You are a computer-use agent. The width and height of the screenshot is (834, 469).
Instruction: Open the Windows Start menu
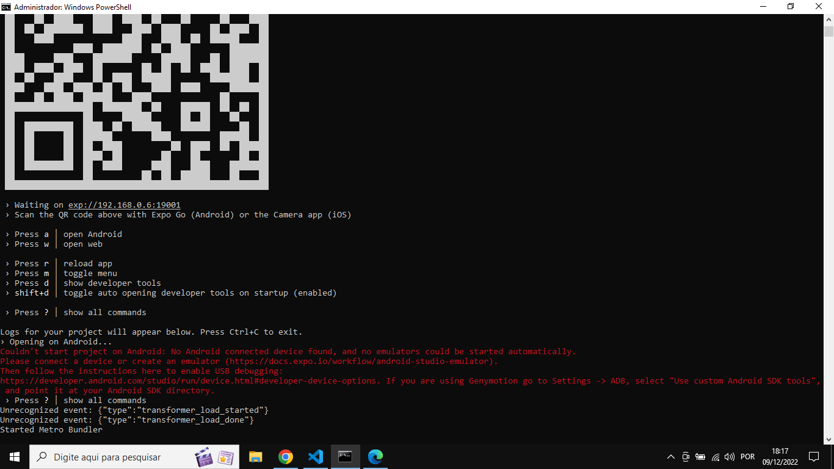click(x=14, y=457)
